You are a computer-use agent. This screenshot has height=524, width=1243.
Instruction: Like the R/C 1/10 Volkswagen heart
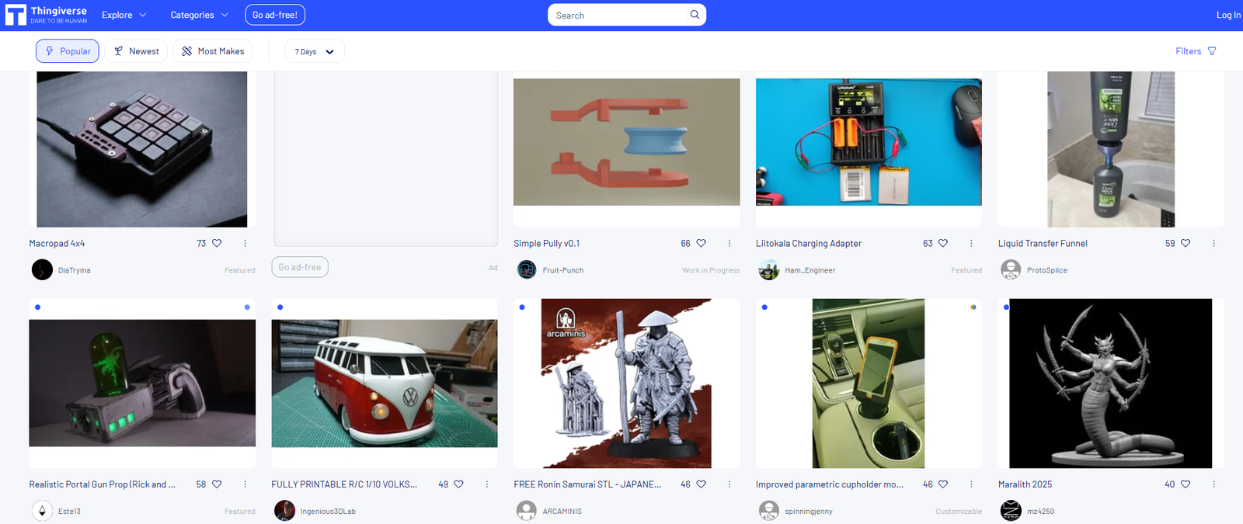click(x=458, y=484)
